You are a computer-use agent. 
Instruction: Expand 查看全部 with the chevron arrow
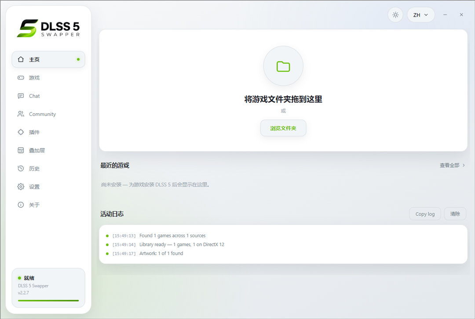[452, 165]
